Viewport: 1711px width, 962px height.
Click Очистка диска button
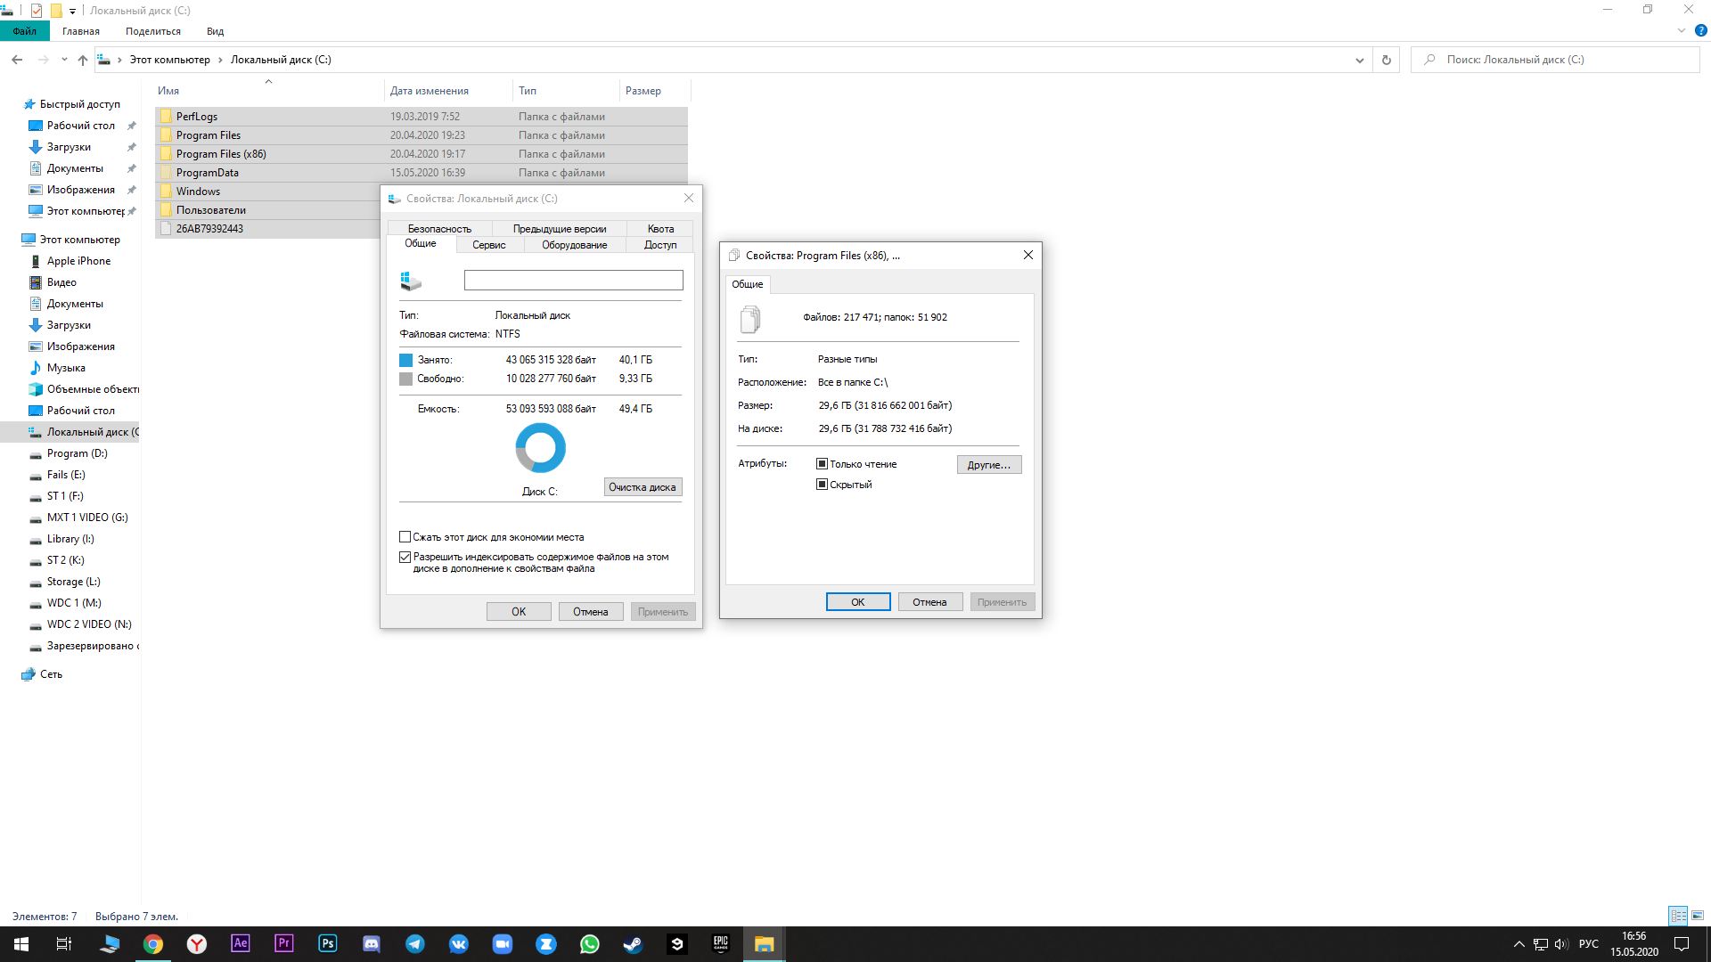(x=643, y=486)
